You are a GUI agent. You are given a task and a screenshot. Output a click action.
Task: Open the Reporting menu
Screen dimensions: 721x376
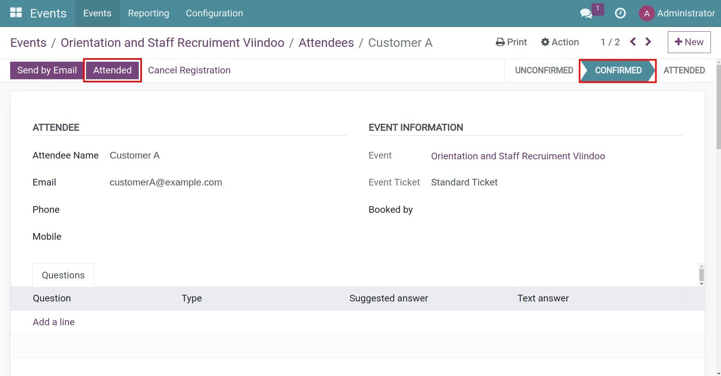pos(149,13)
